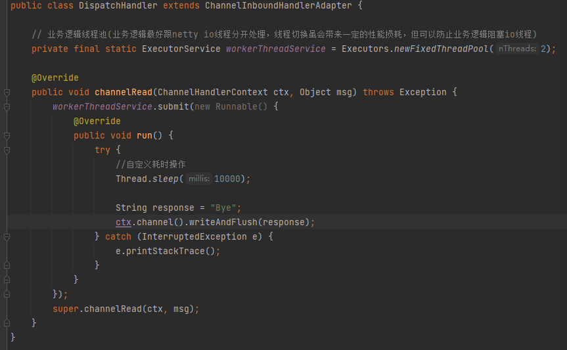Click workerThreadService before .submit
The height and width of the screenshot is (350, 567).
tap(102, 106)
